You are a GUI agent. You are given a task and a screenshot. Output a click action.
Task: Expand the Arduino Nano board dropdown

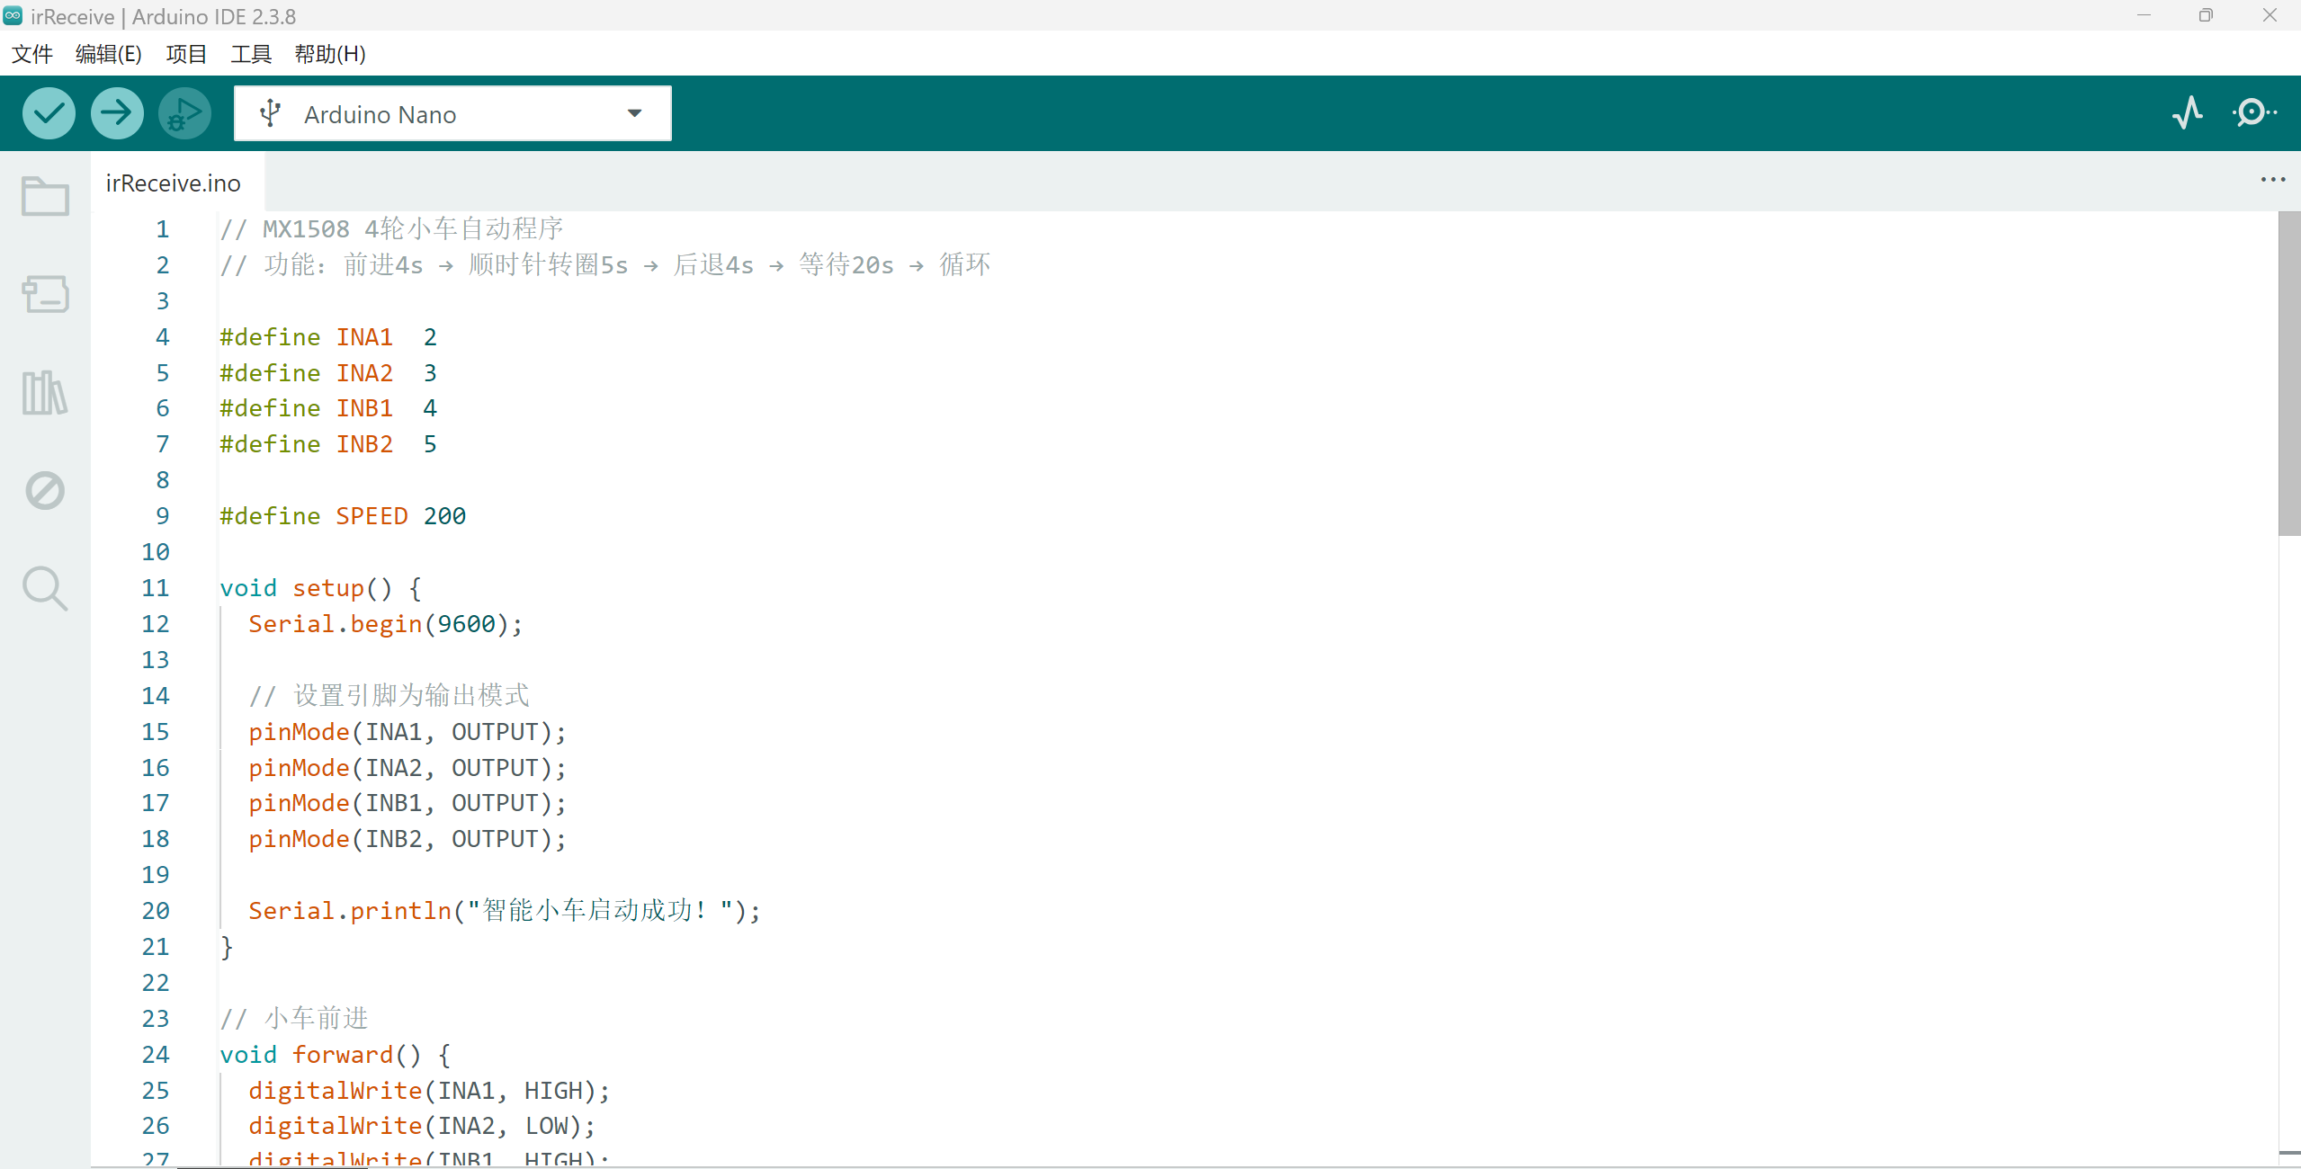(452, 114)
